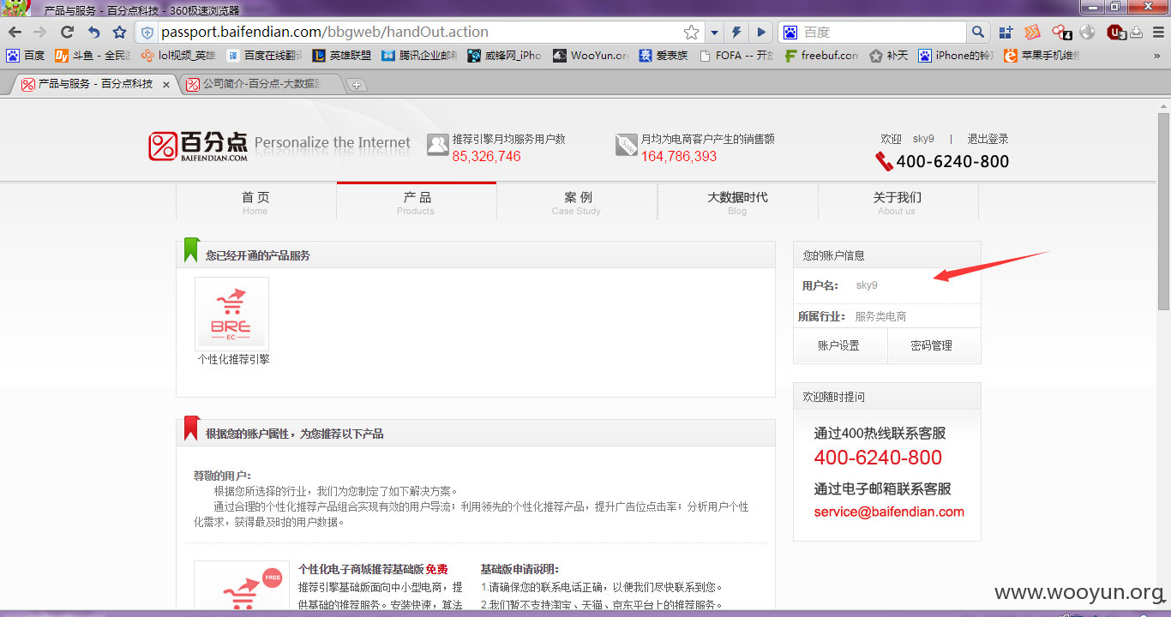Click the red uBlock extension icon
The image size is (1171, 617).
pyautogui.click(x=1115, y=33)
